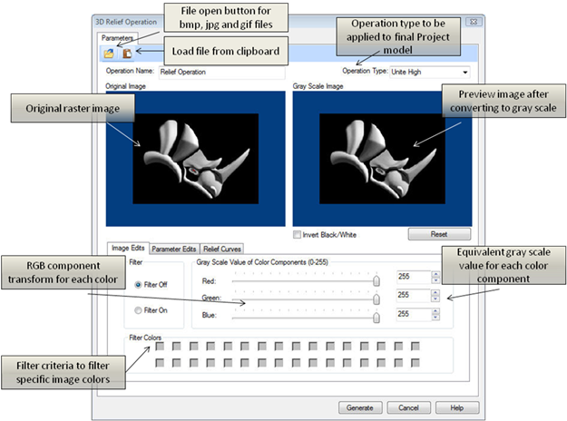Image resolution: width=567 pixels, height=421 pixels.
Task: Pick last swatch in bottom Filter Colors row
Action: pos(415,363)
